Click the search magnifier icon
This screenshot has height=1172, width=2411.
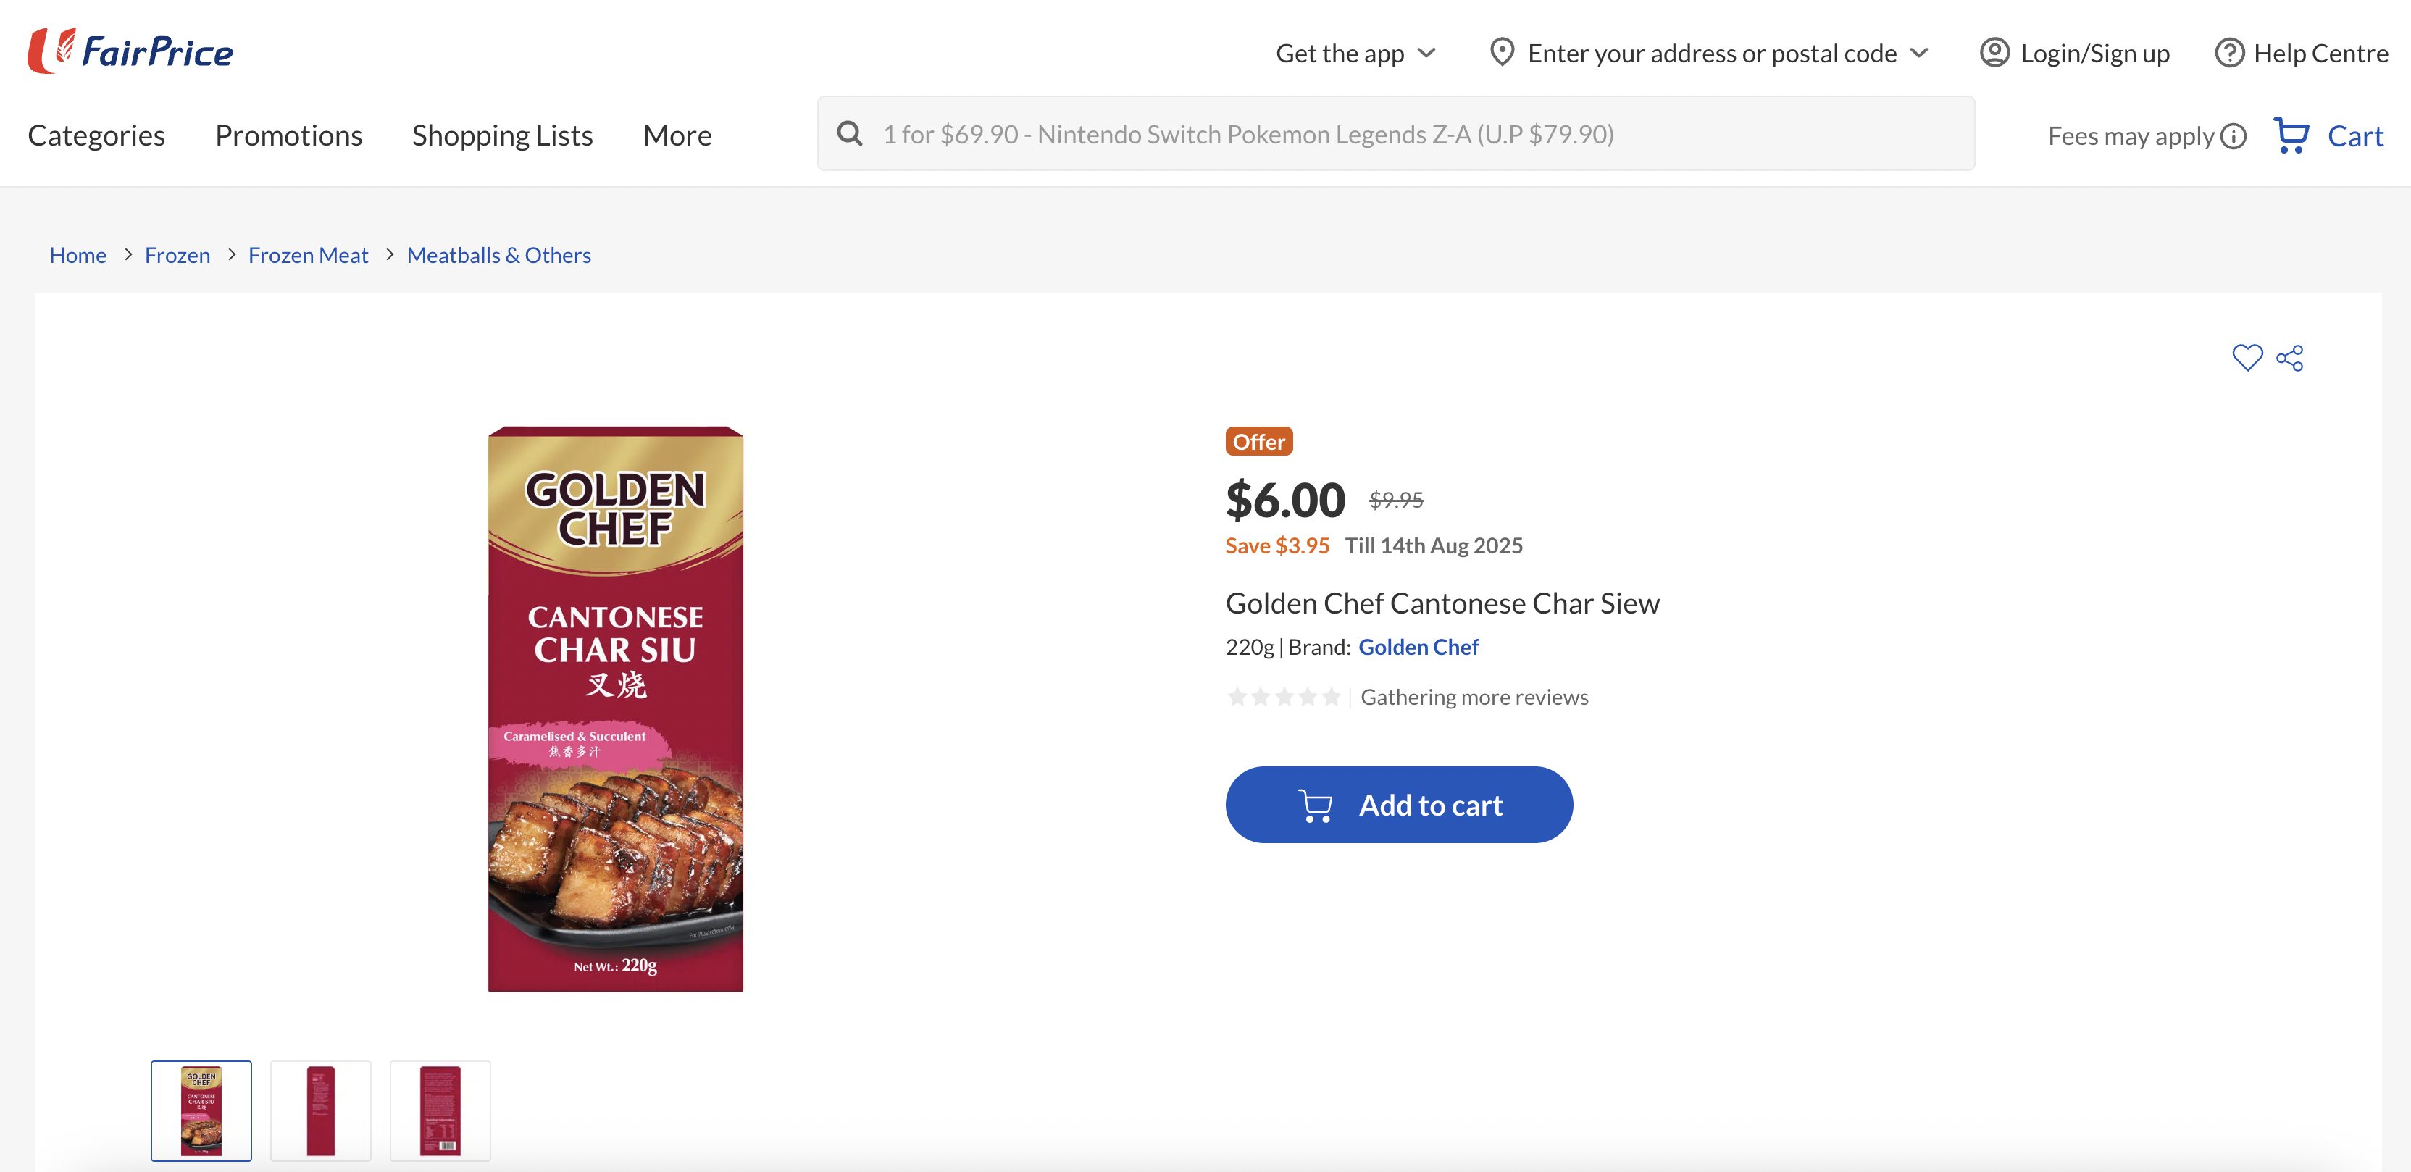850,134
